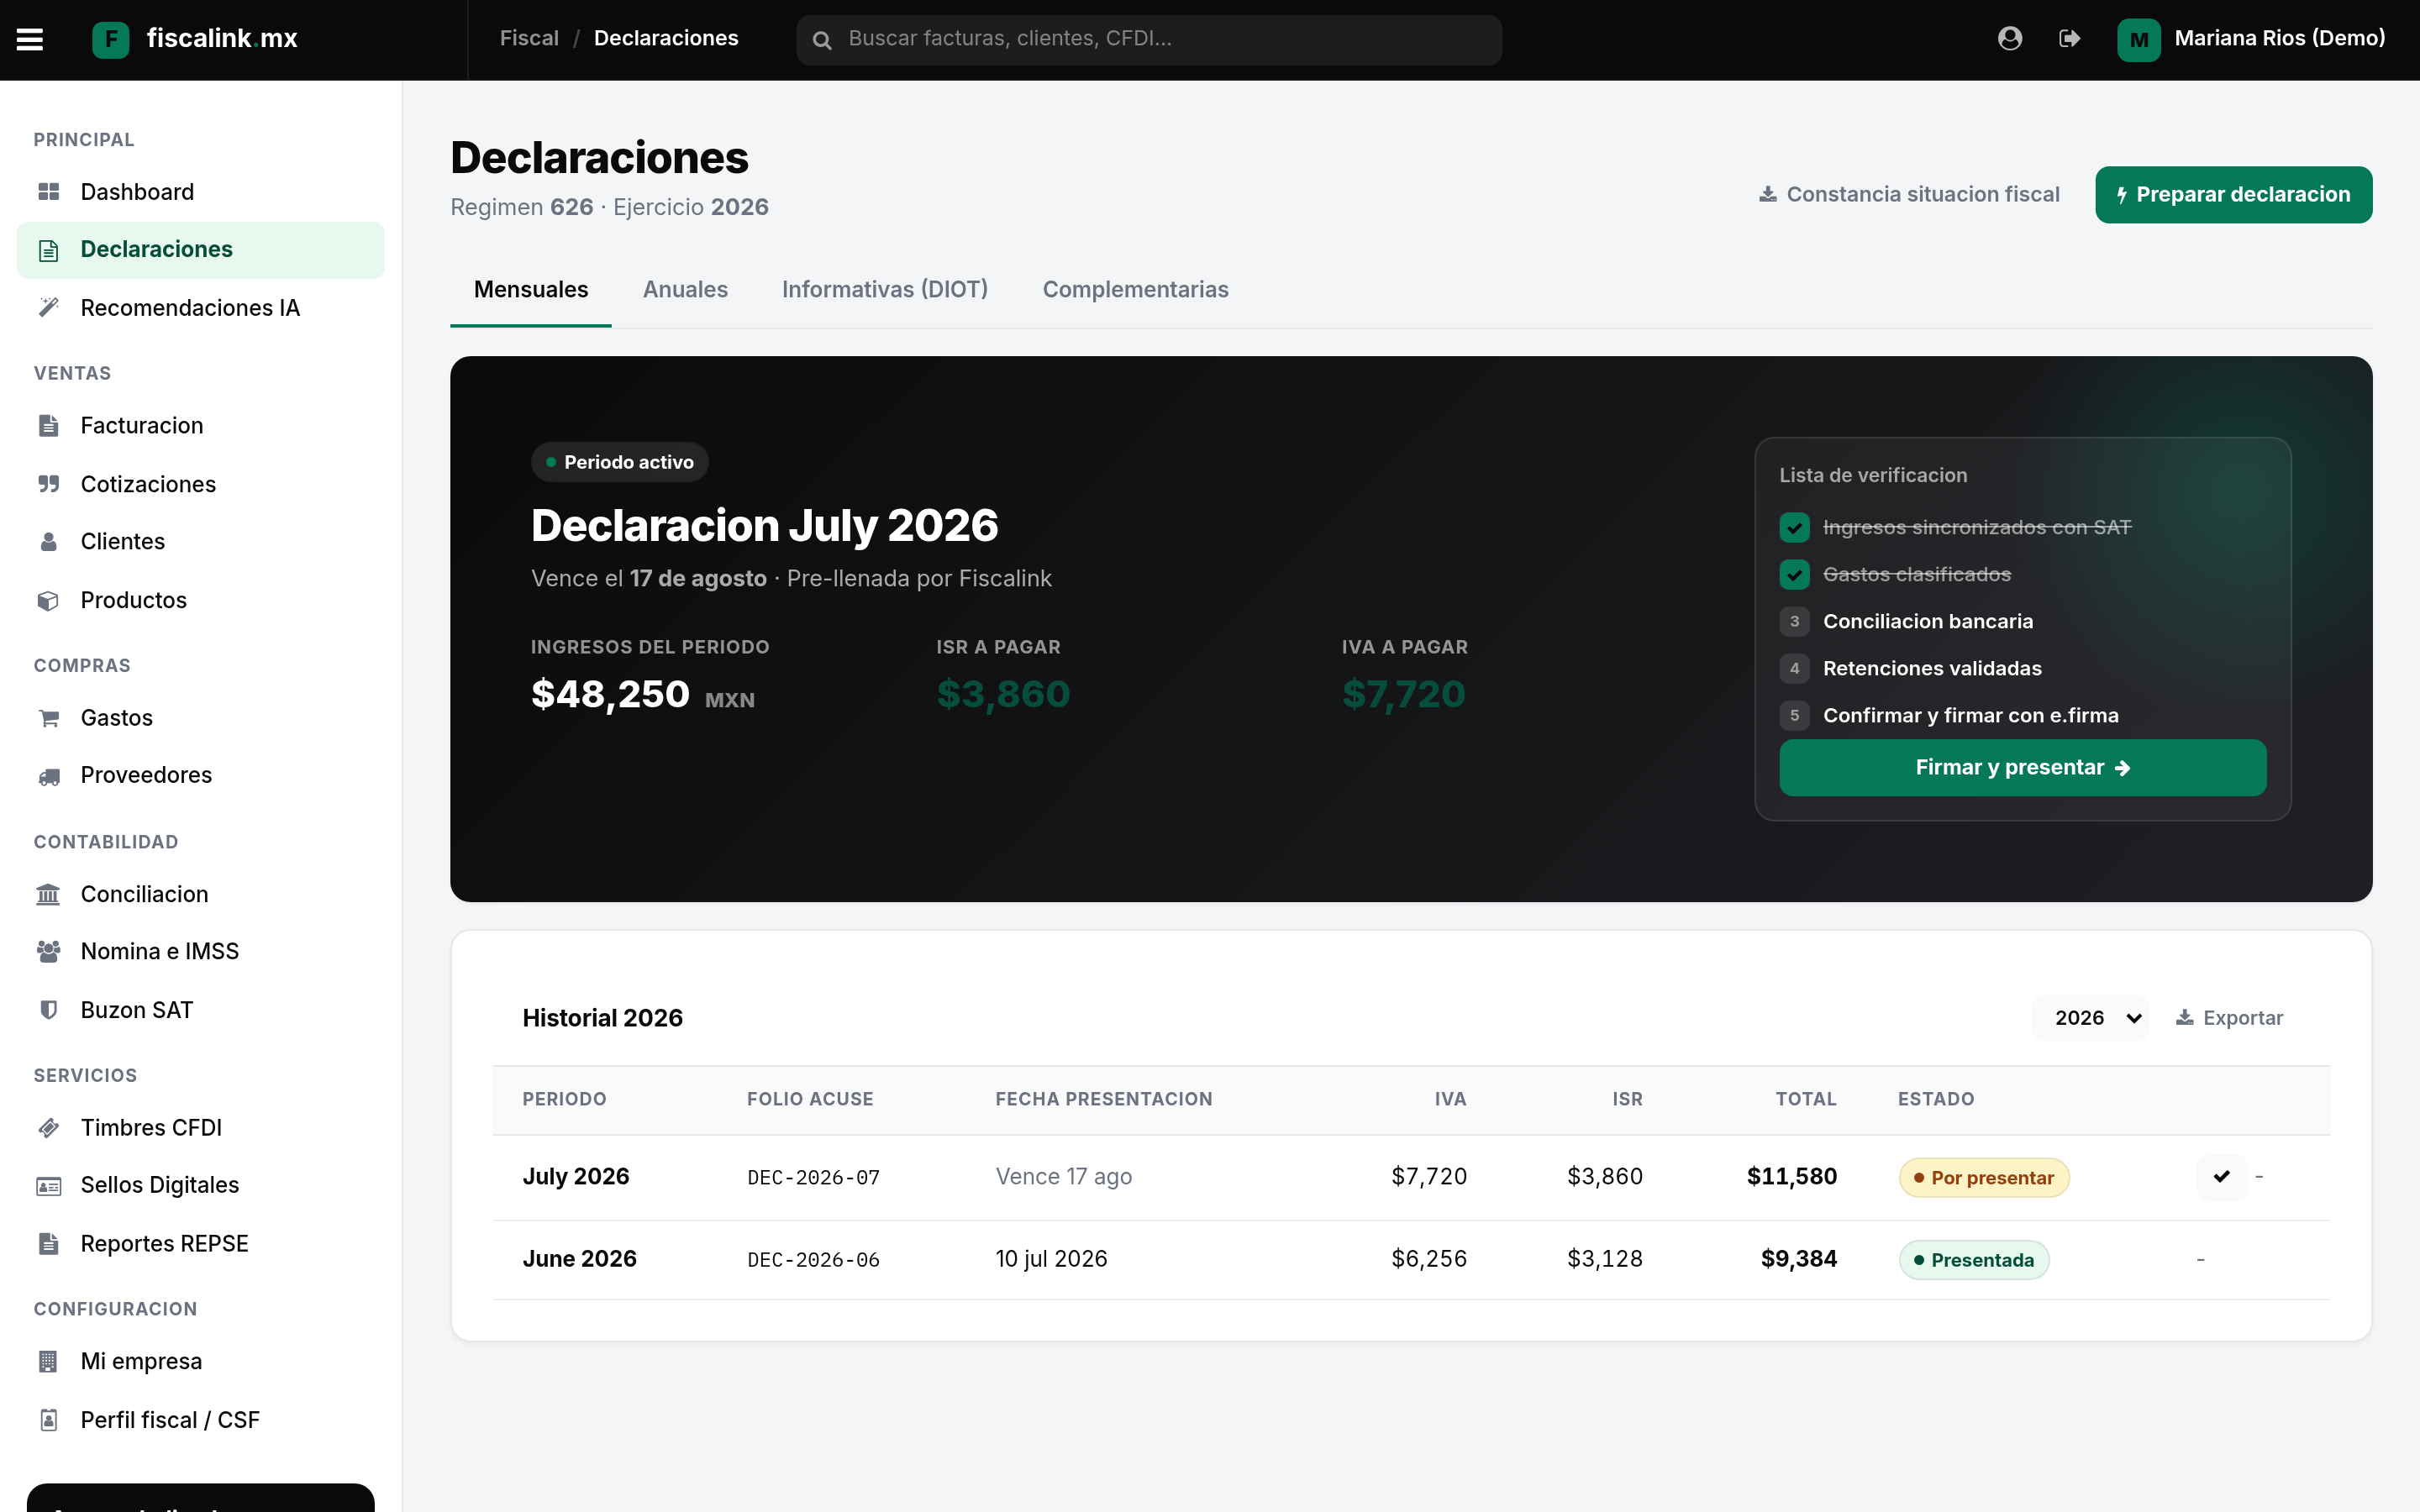Click Fiscal breadcrumb link

[x=529, y=38]
